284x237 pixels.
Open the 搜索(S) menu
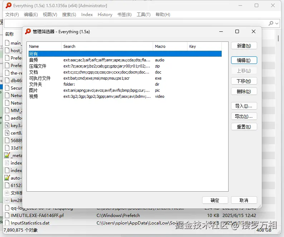[69, 15]
